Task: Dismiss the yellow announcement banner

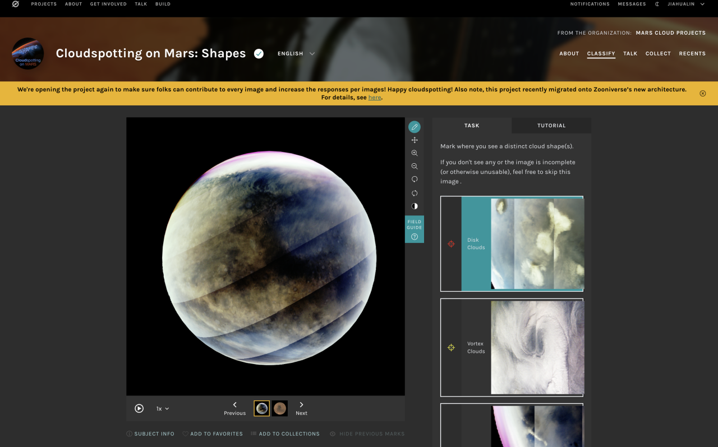Action: click(x=703, y=94)
